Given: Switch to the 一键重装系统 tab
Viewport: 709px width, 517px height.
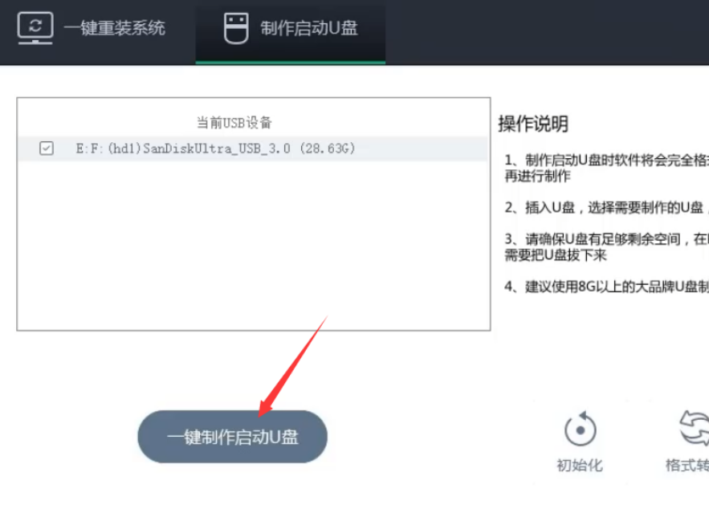Looking at the screenshot, I should [114, 28].
